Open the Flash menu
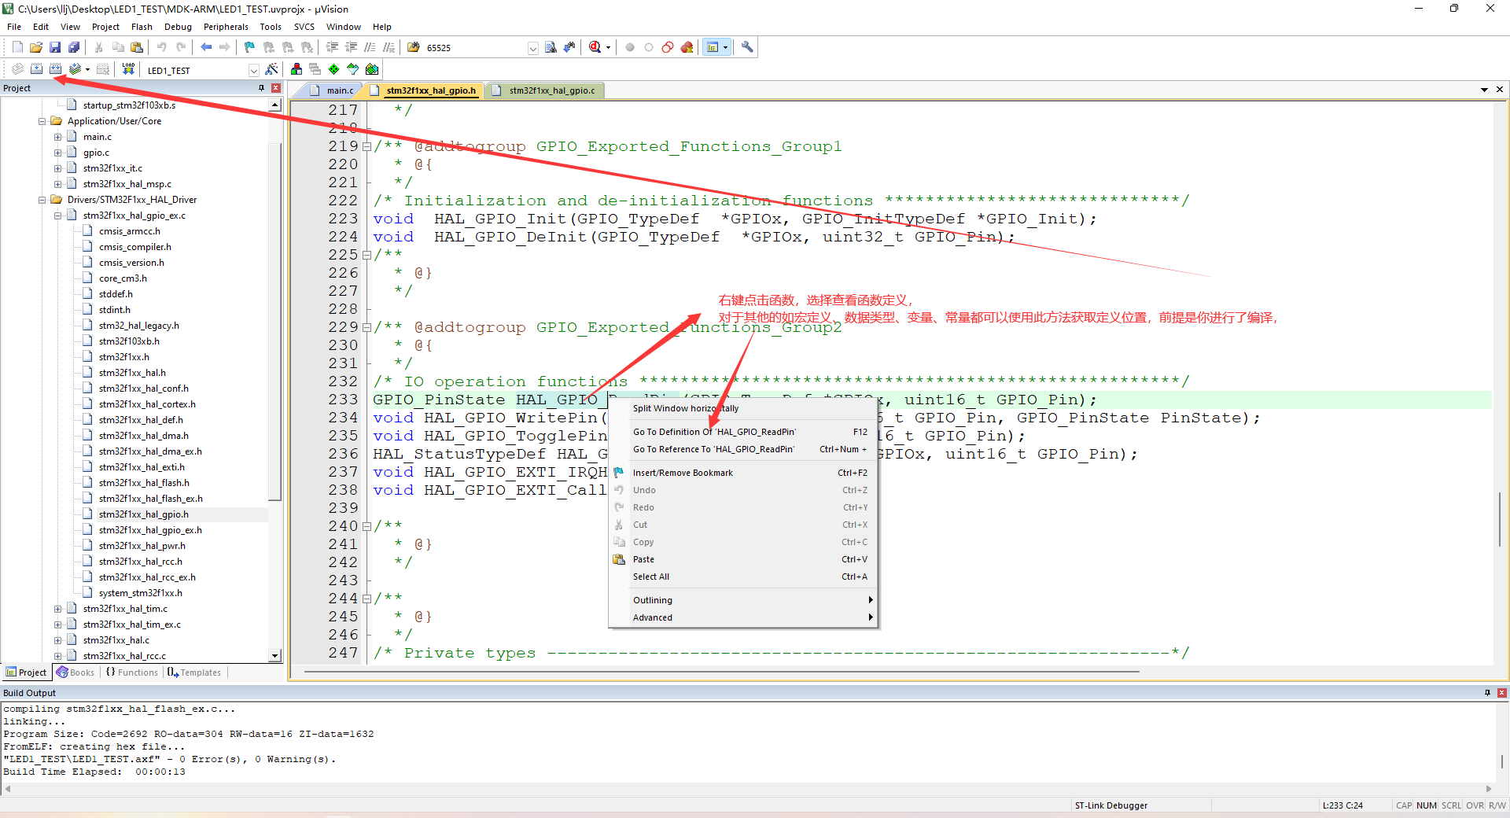 point(142,27)
